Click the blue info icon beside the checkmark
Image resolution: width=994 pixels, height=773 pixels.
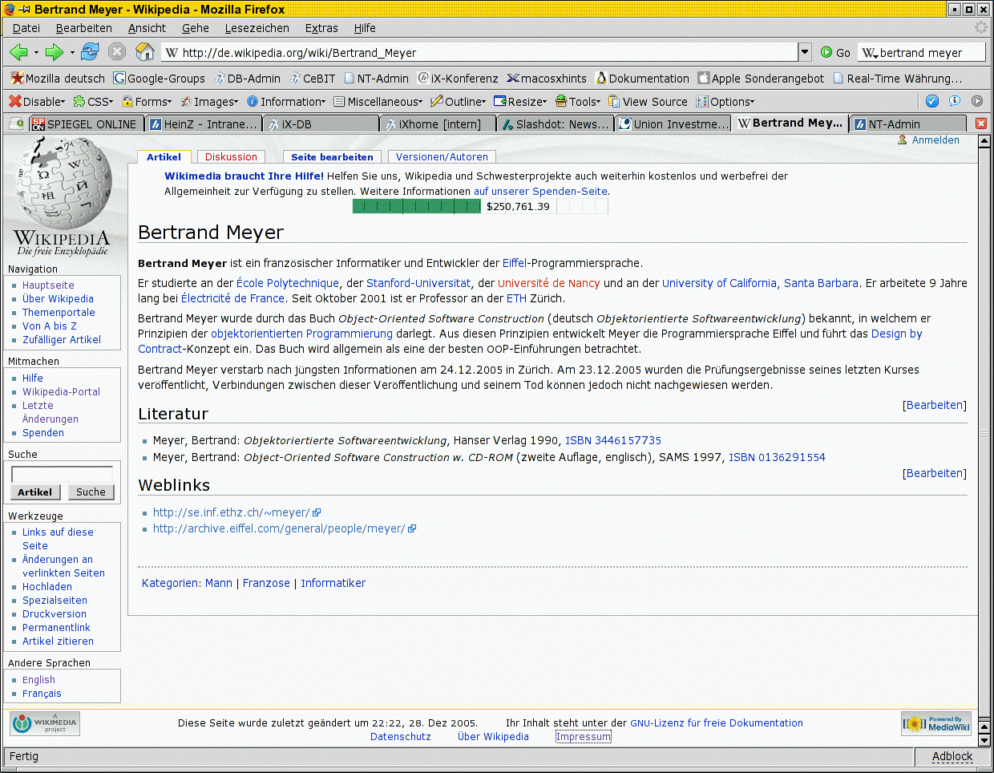[x=954, y=101]
